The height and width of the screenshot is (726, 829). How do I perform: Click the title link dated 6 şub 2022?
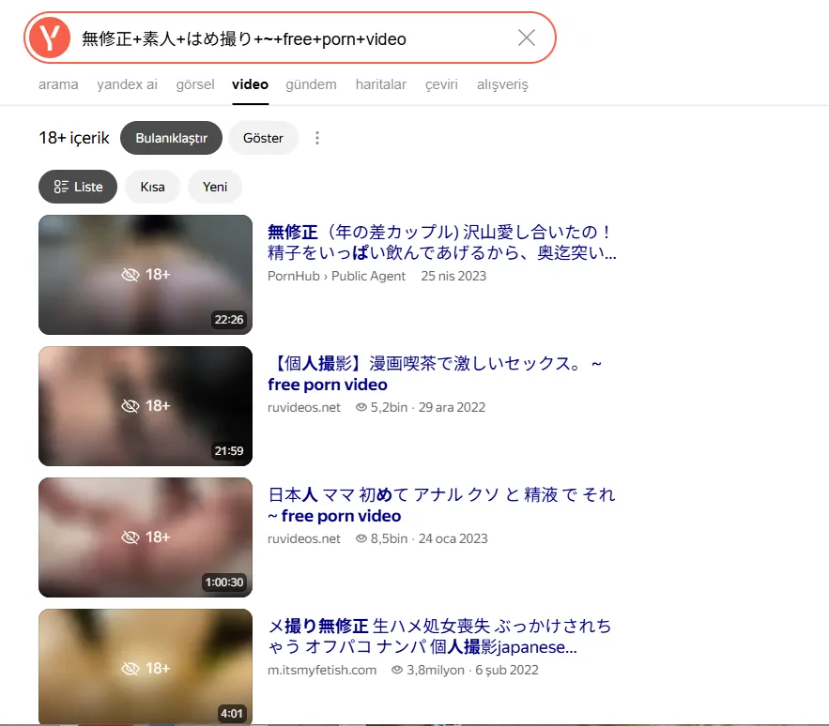coord(439,636)
